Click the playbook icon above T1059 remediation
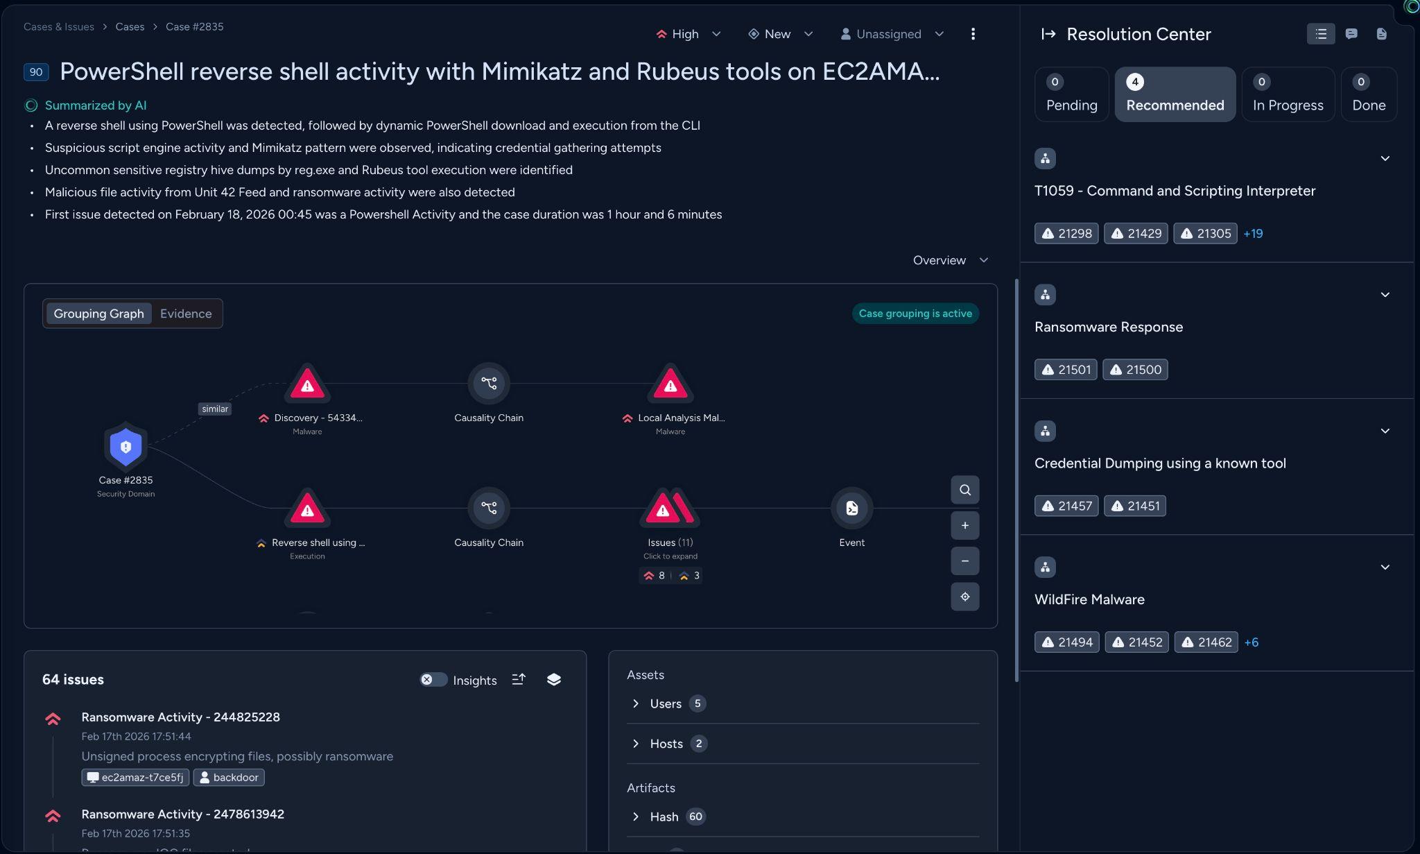Viewport: 1420px width, 854px height. click(1045, 158)
